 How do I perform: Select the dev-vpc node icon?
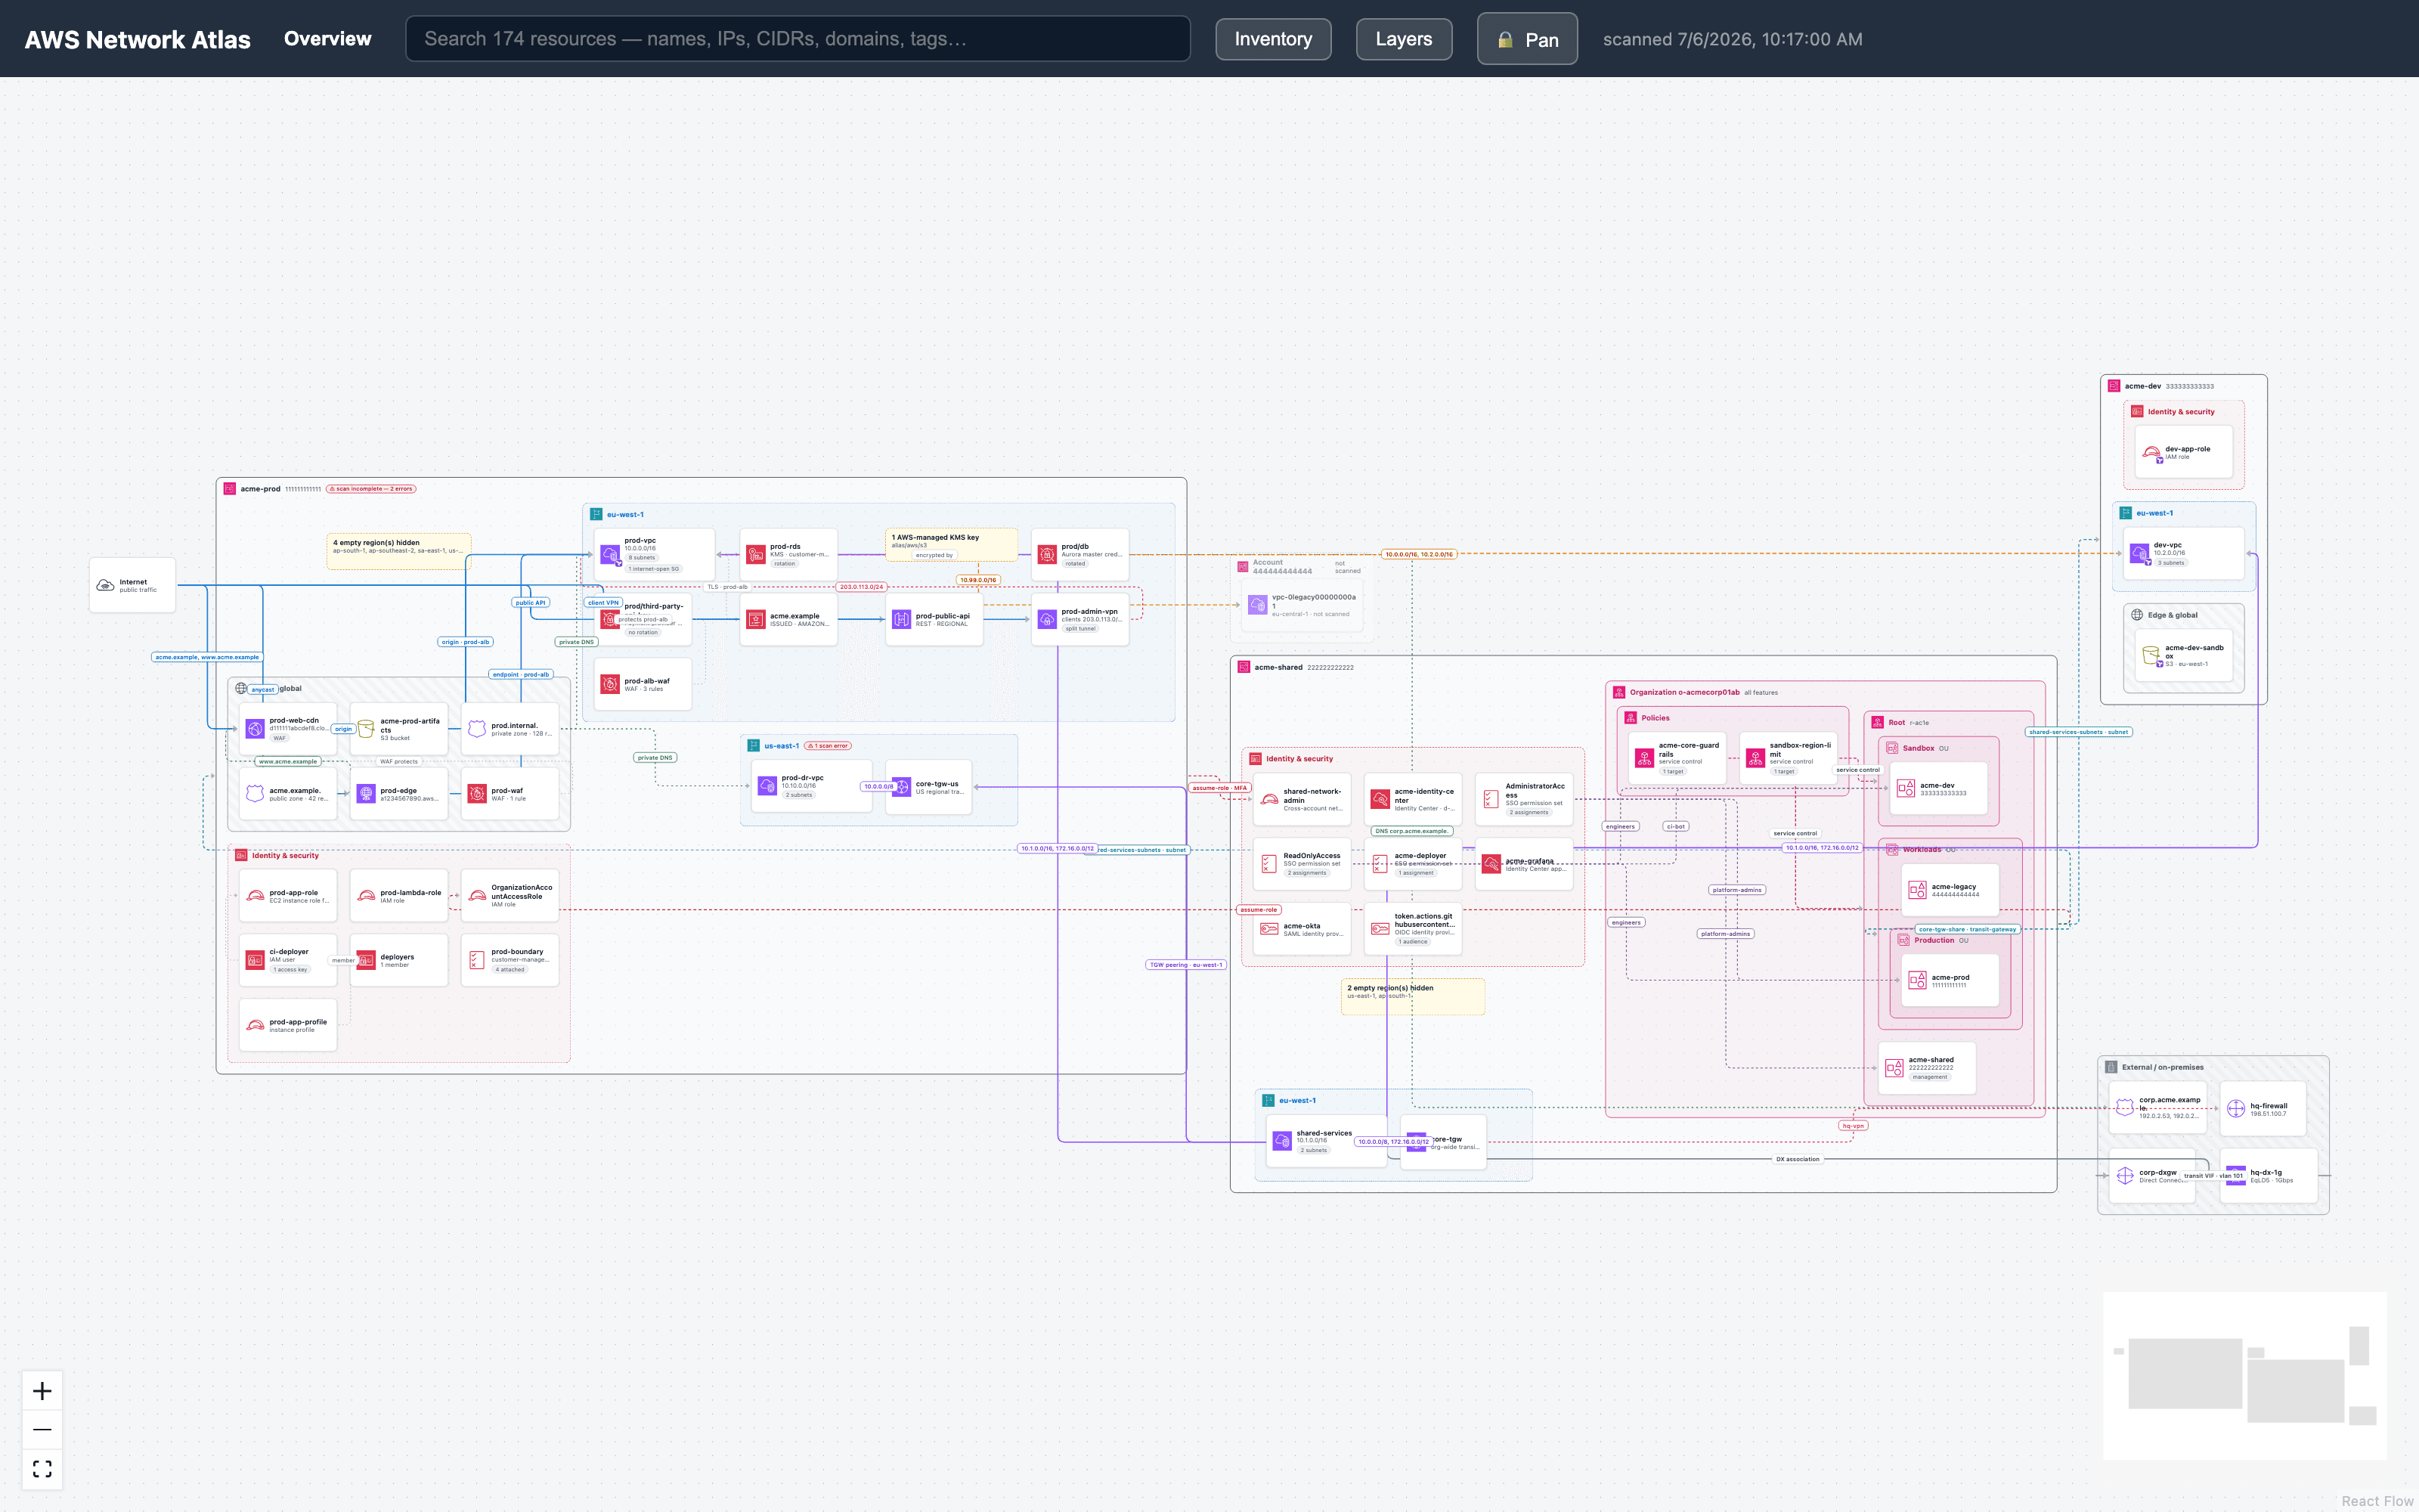click(x=2139, y=552)
